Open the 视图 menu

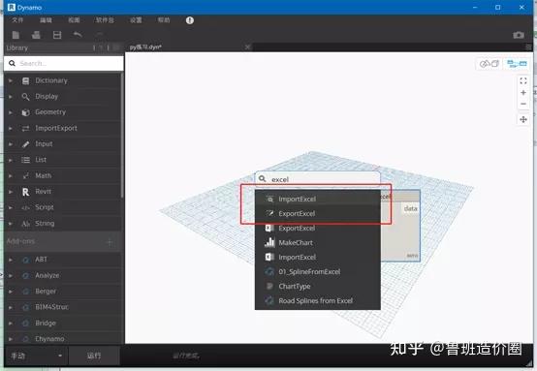(74, 20)
